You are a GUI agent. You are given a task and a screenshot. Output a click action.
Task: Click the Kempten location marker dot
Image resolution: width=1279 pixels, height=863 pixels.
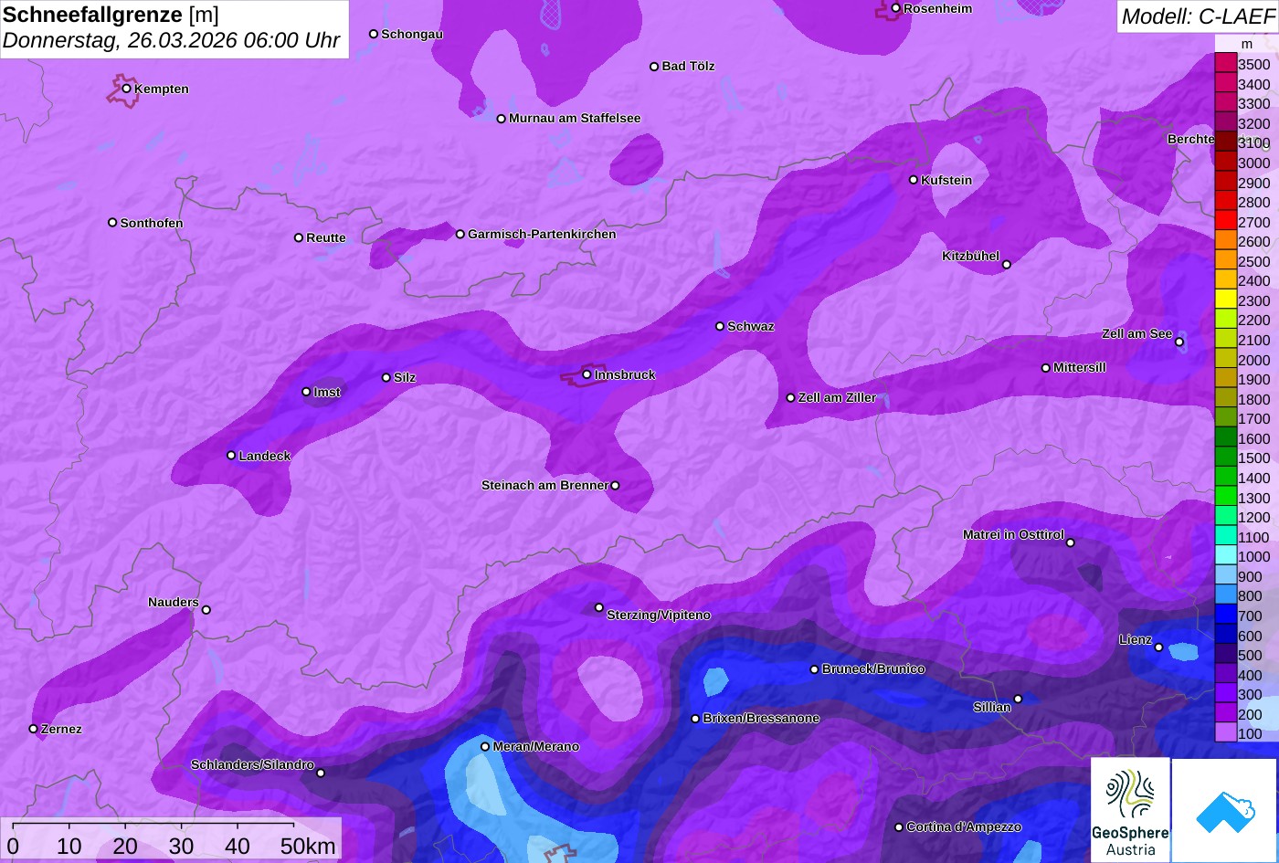(x=127, y=89)
